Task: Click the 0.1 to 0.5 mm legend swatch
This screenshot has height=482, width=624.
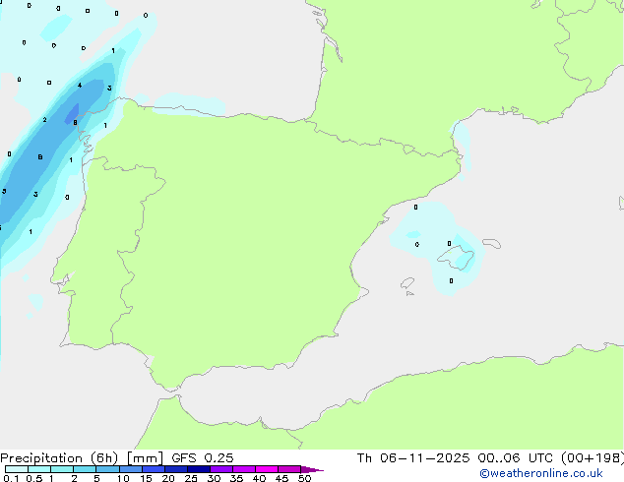Action: 17,469
